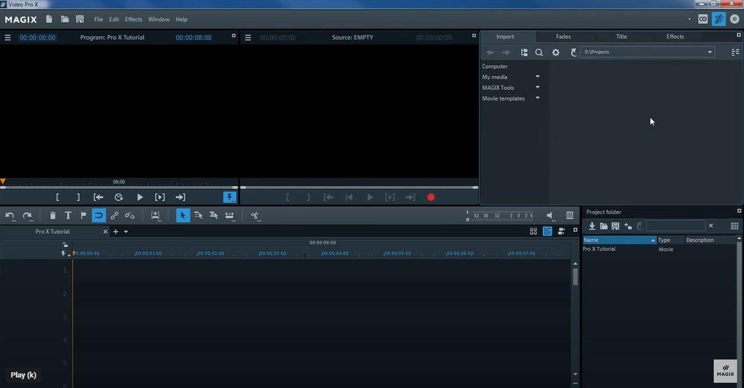
Task: Toggle the magnet snap mode button
Action: (98, 215)
